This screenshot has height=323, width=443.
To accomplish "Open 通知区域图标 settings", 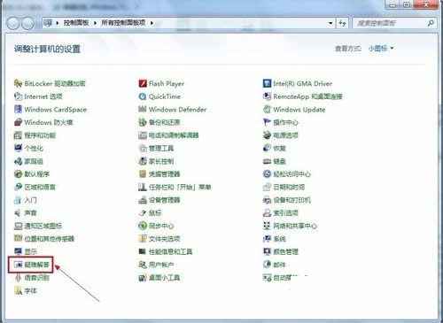I will pyautogui.click(x=38, y=226).
